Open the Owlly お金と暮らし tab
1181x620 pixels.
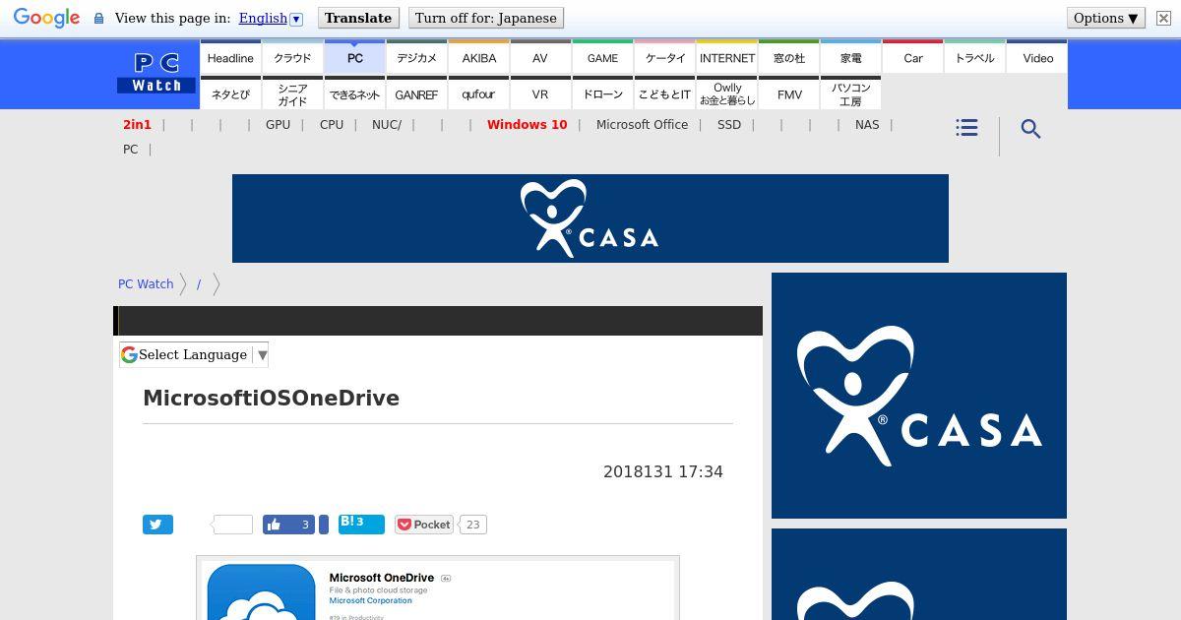(726, 94)
